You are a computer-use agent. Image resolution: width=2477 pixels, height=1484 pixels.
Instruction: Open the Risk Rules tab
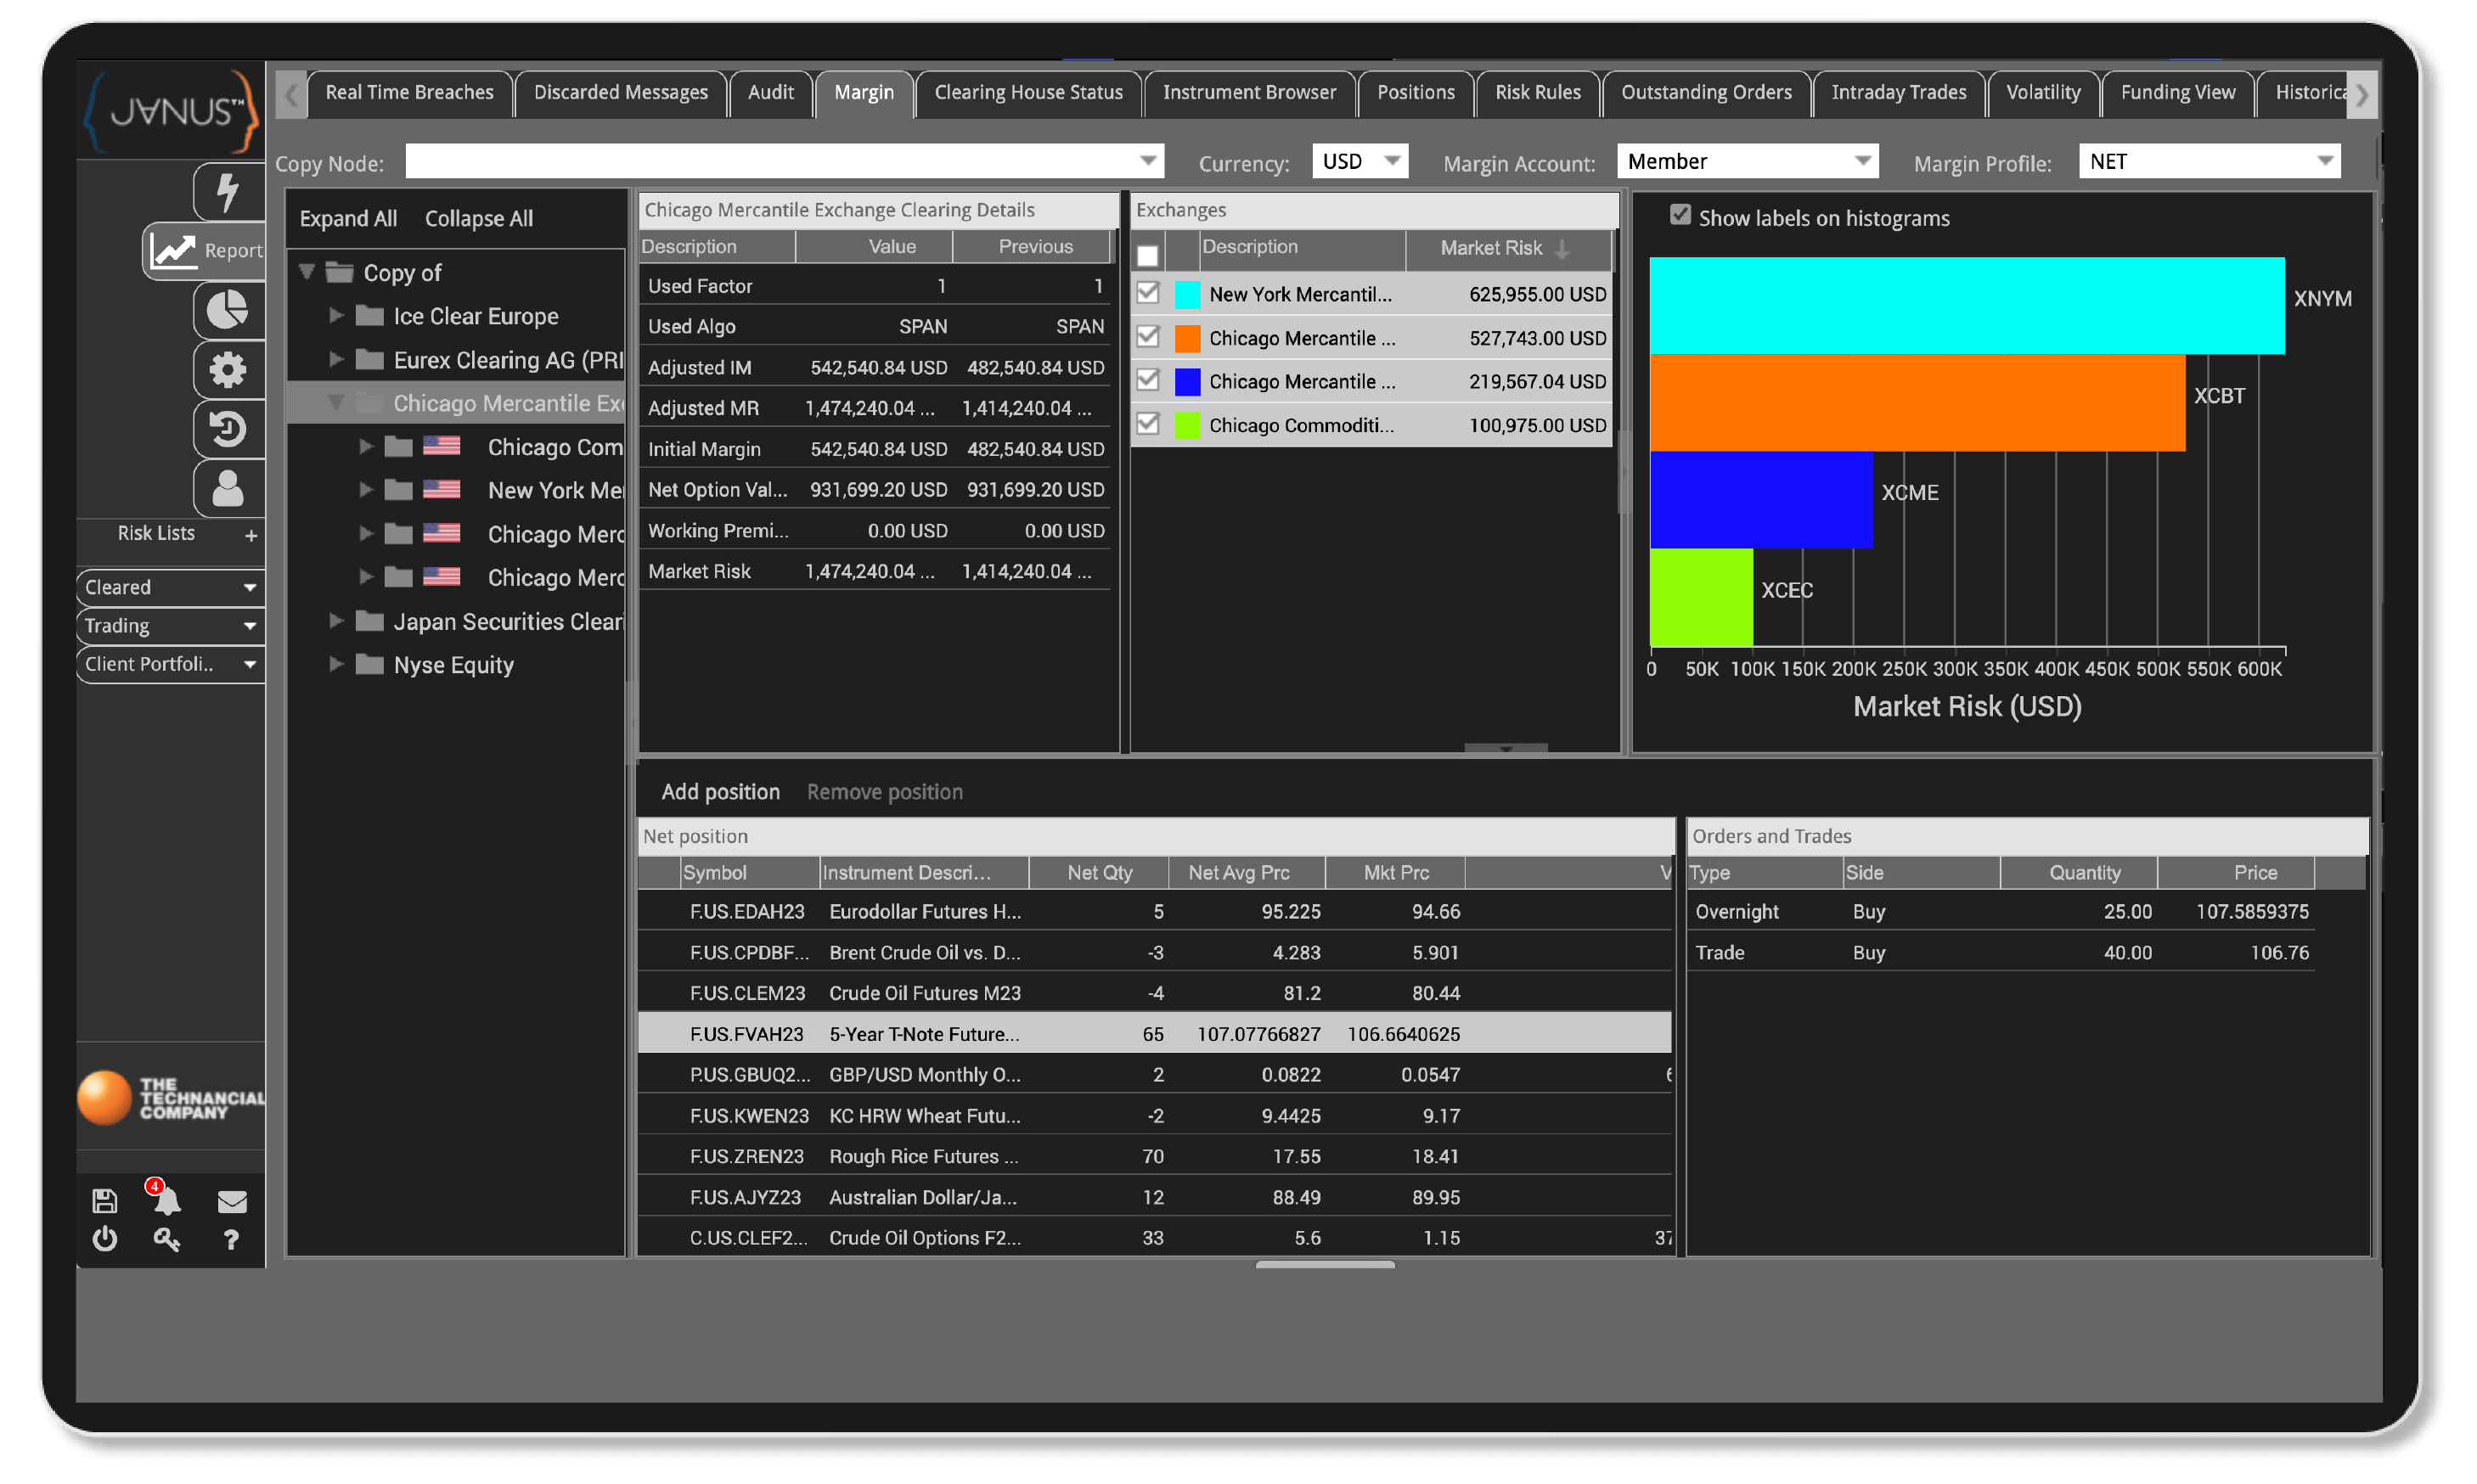1538,93
